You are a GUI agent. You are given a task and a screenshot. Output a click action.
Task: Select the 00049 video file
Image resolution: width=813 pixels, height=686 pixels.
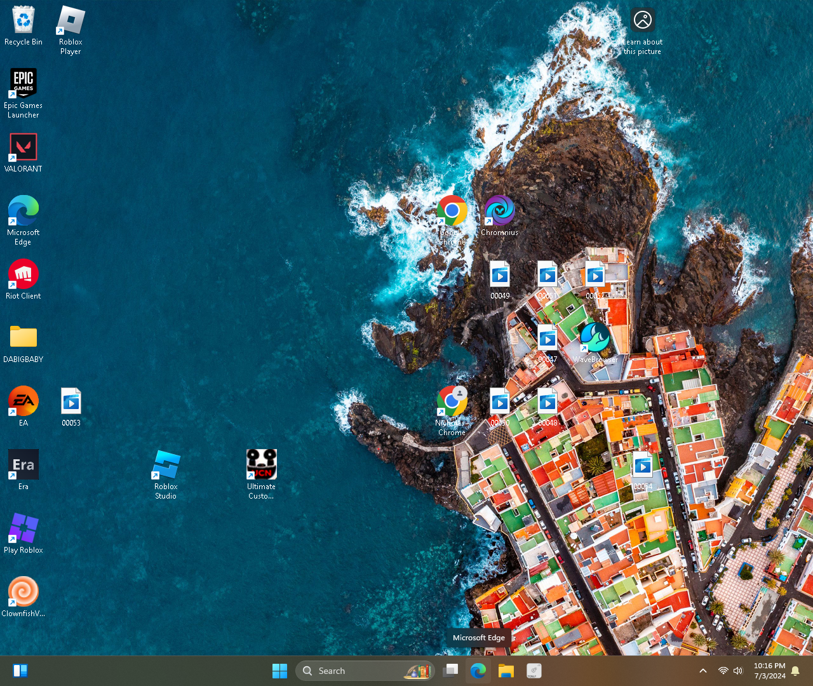[x=500, y=280]
